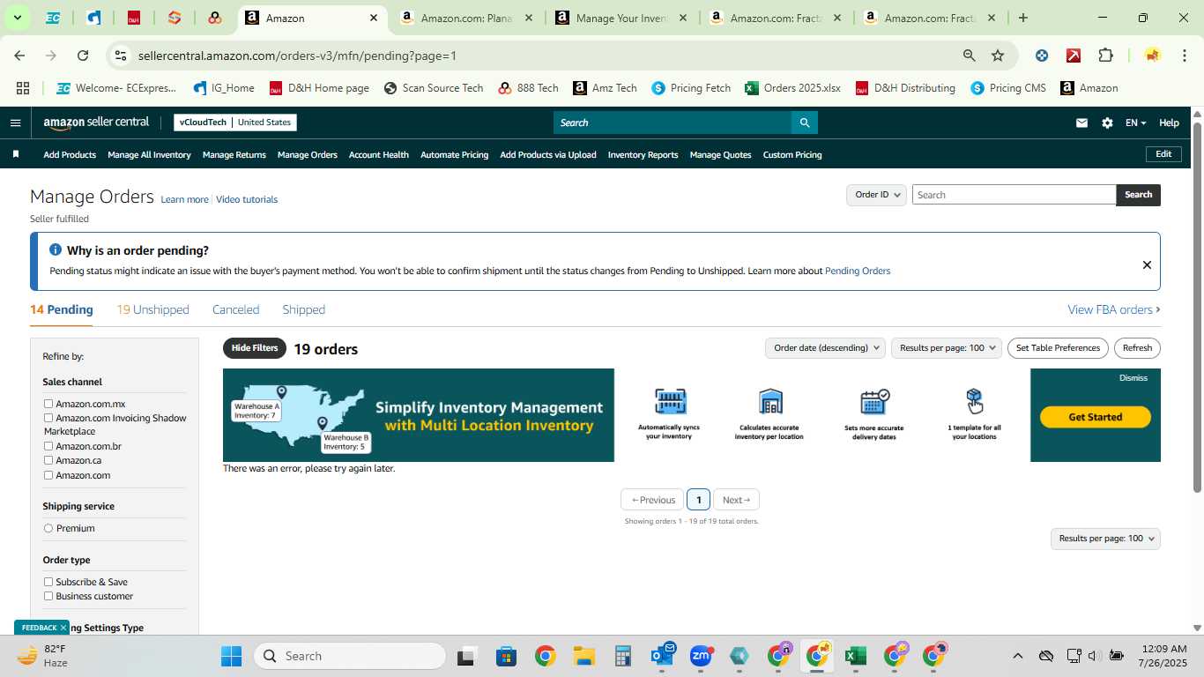Viewport: 1204px width, 677px height.
Task: Click the bookmark icon left of Add Products
Action: [16, 154]
